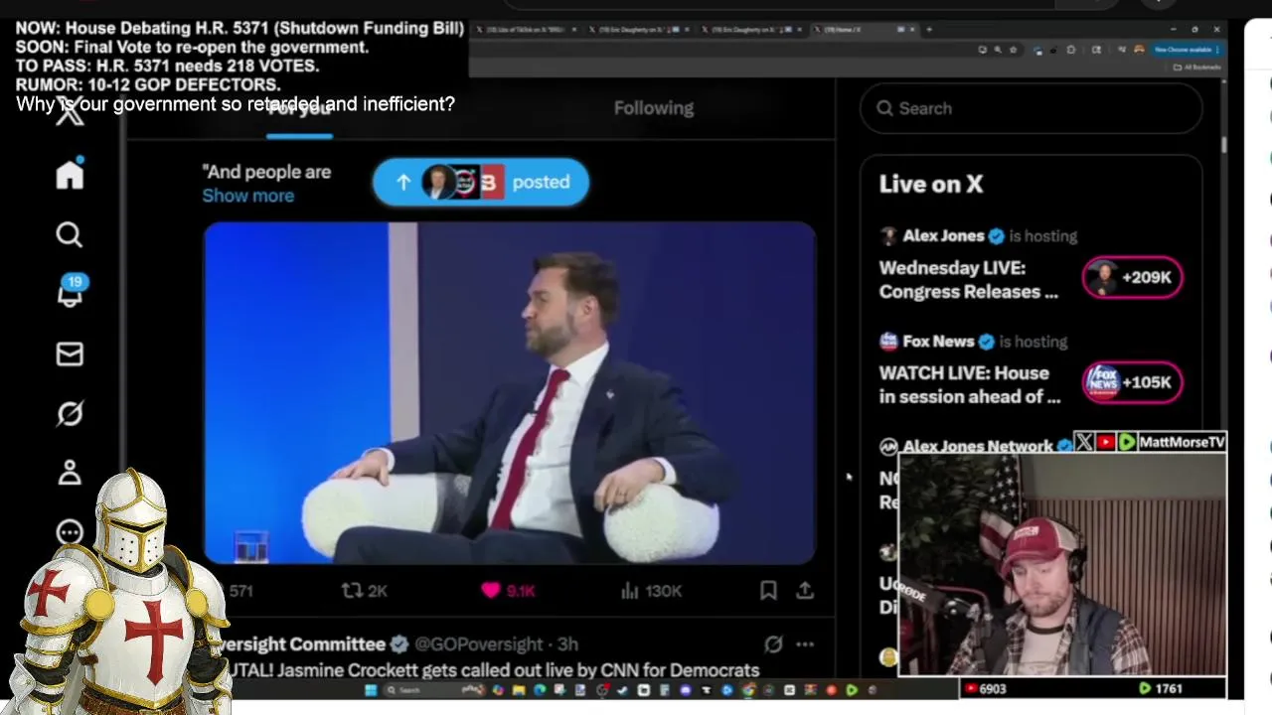Close the Home / X browser tab
Image resolution: width=1272 pixels, height=715 pixels.
(912, 30)
